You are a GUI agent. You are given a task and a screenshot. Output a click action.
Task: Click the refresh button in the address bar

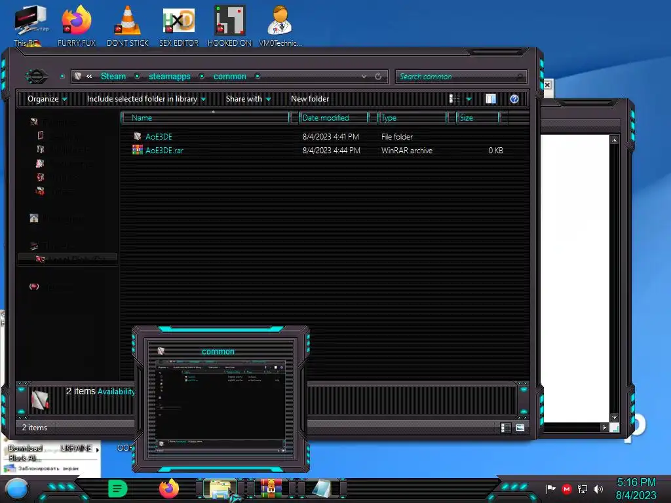click(x=378, y=77)
